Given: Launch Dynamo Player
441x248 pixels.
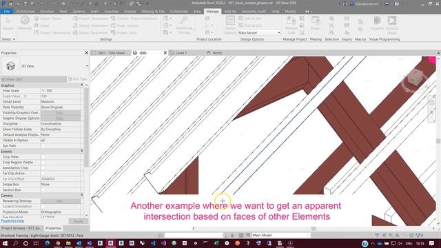Looking at the screenshot, I should (x=392, y=25).
